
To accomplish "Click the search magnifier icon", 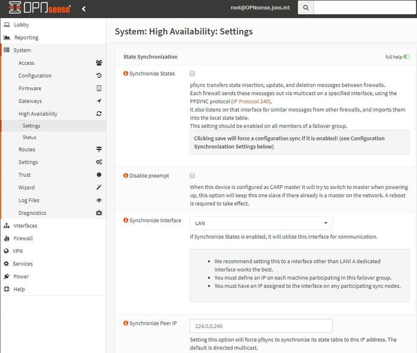I will click(x=306, y=8).
